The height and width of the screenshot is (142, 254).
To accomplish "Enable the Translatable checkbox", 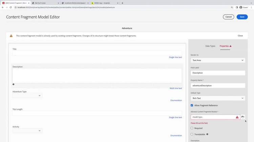I will pyautogui.click(x=192, y=134).
